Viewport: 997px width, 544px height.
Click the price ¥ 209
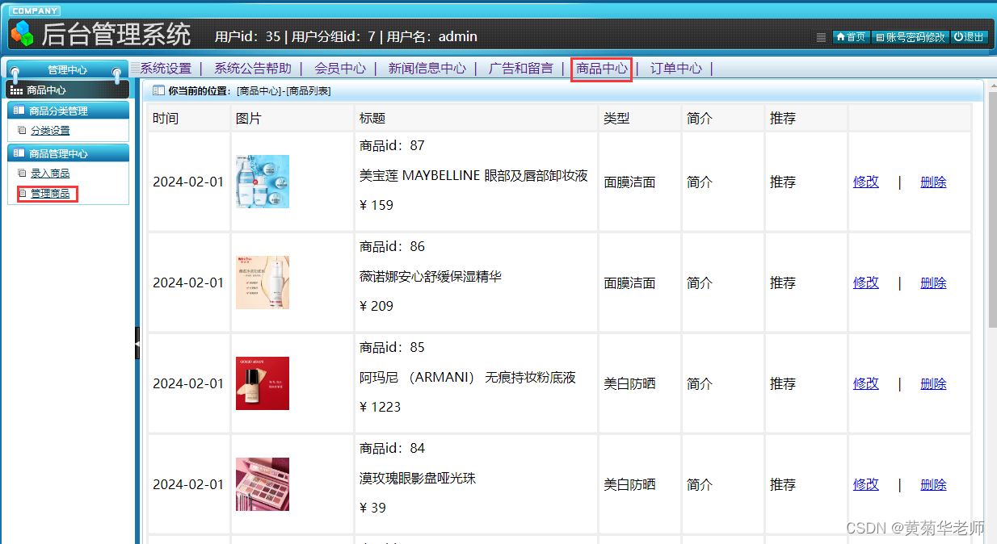(x=377, y=306)
